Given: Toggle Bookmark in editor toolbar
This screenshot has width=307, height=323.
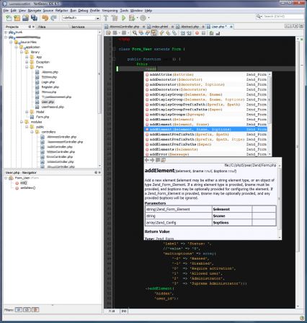Looking at the screenshot, I should click(174, 33).
